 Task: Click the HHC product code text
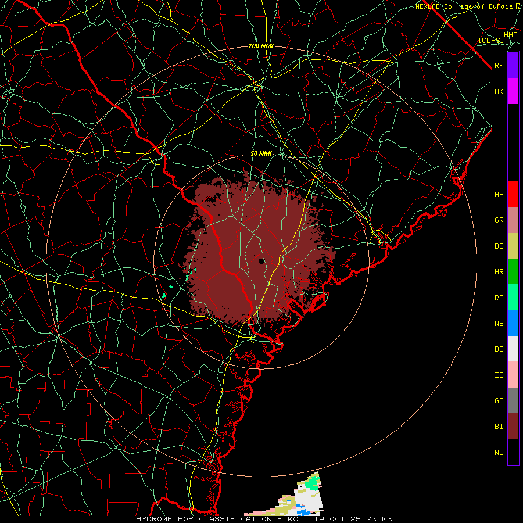[x=510, y=35]
